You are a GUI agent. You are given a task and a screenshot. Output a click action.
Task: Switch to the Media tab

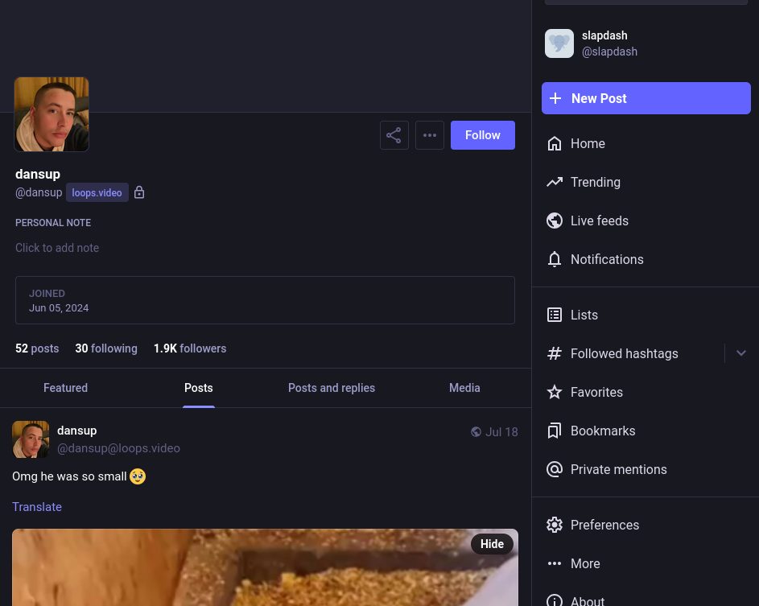(x=464, y=388)
